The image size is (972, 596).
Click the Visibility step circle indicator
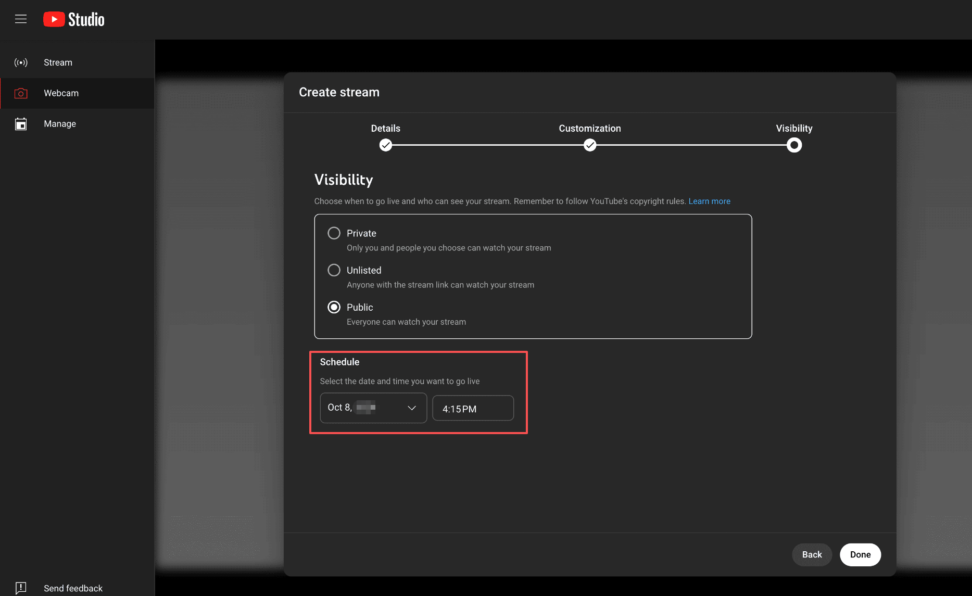pyautogui.click(x=794, y=145)
